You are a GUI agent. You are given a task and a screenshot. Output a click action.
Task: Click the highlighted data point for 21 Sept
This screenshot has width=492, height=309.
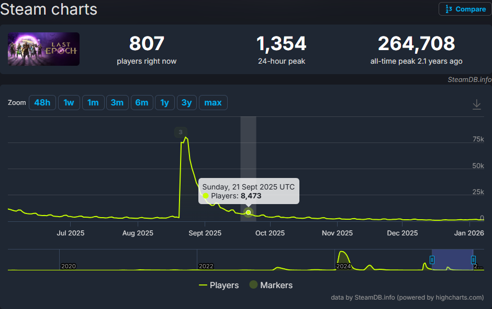(x=248, y=212)
